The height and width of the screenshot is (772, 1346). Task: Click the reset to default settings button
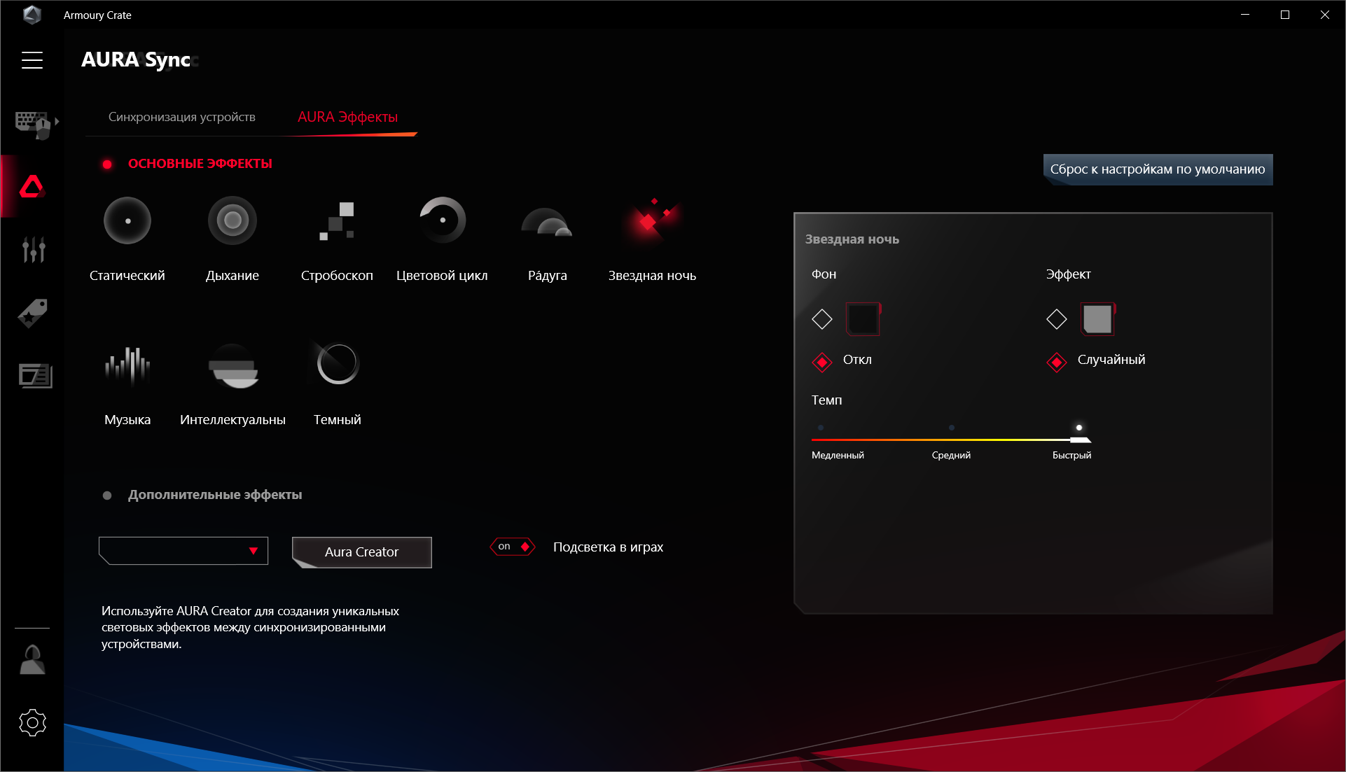(x=1158, y=169)
